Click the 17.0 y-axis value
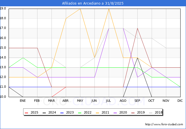The width and height of the screenshot is (186, 129). 3,28
